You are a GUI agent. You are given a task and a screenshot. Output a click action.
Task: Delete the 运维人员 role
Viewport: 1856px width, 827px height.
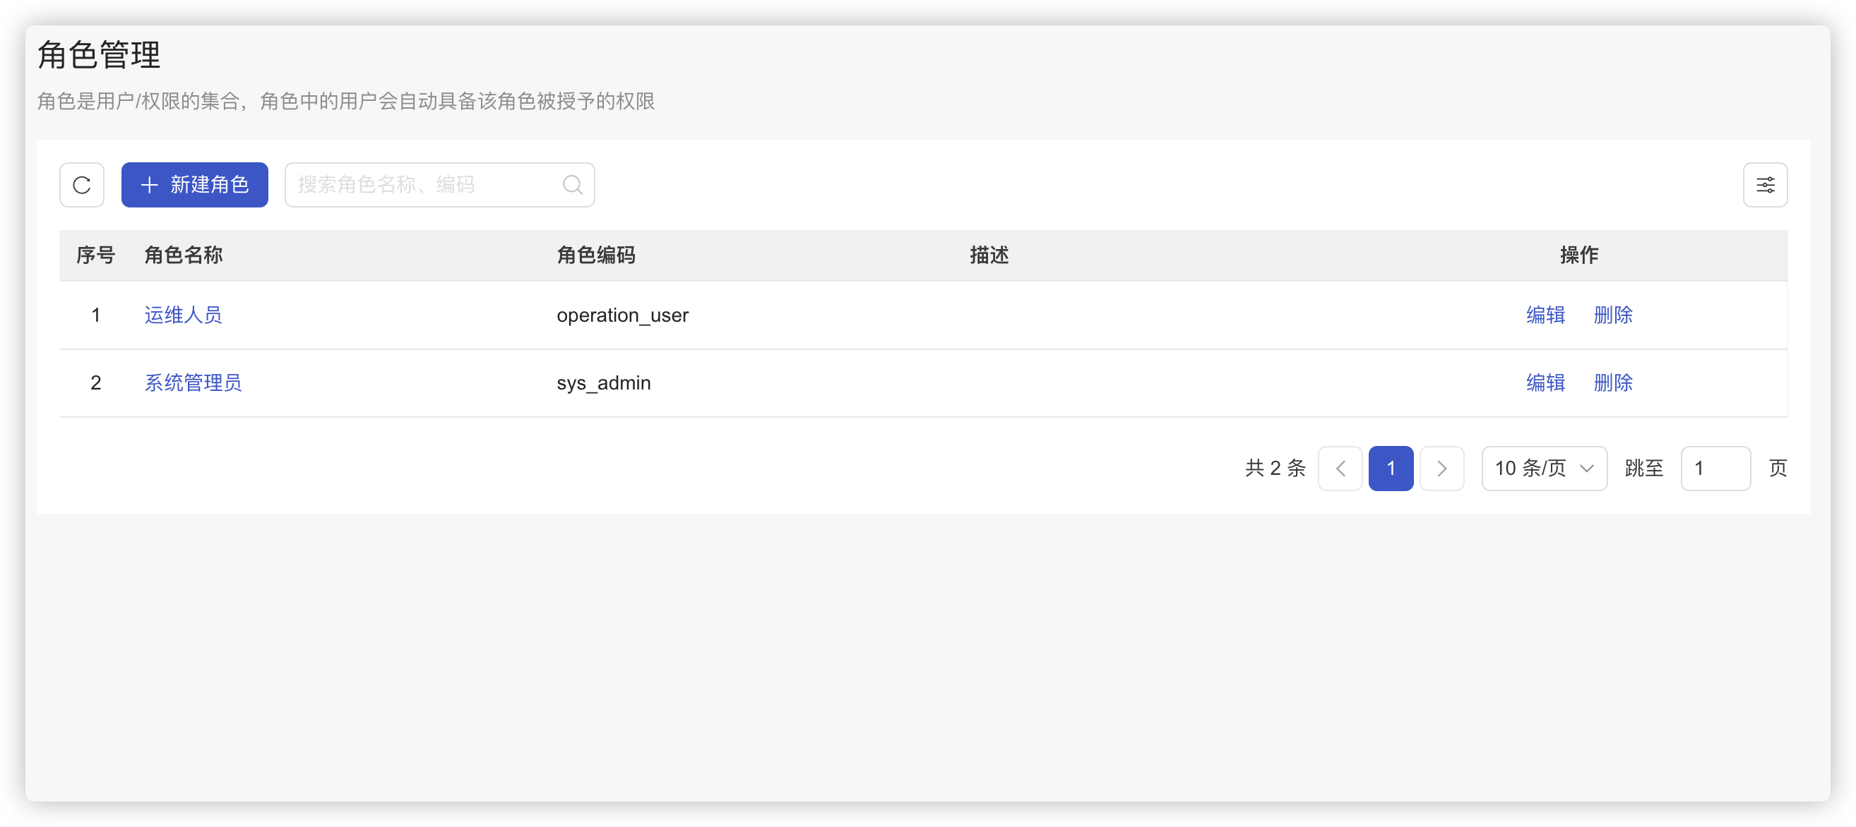pyautogui.click(x=1612, y=315)
